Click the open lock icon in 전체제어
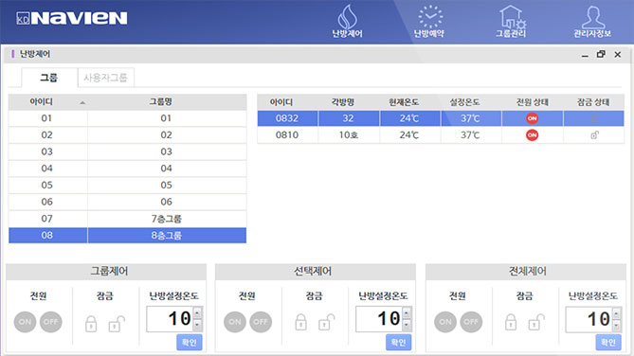The height and width of the screenshot is (356, 634). tap(536, 323)
